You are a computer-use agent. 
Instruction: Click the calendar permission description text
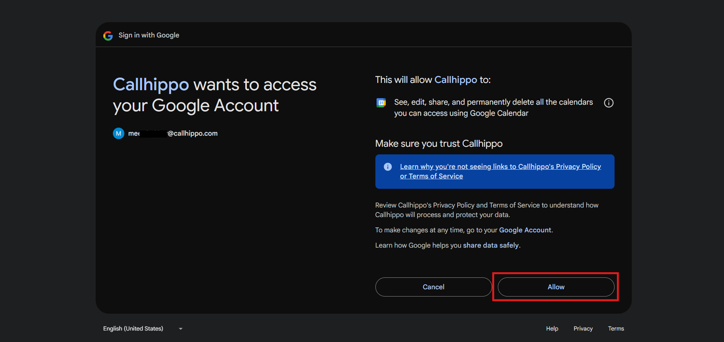click(x=493, y=108)
